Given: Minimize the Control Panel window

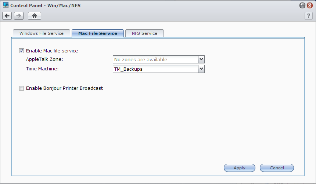Looking at the screenshot, I should [x=302, y=5].
